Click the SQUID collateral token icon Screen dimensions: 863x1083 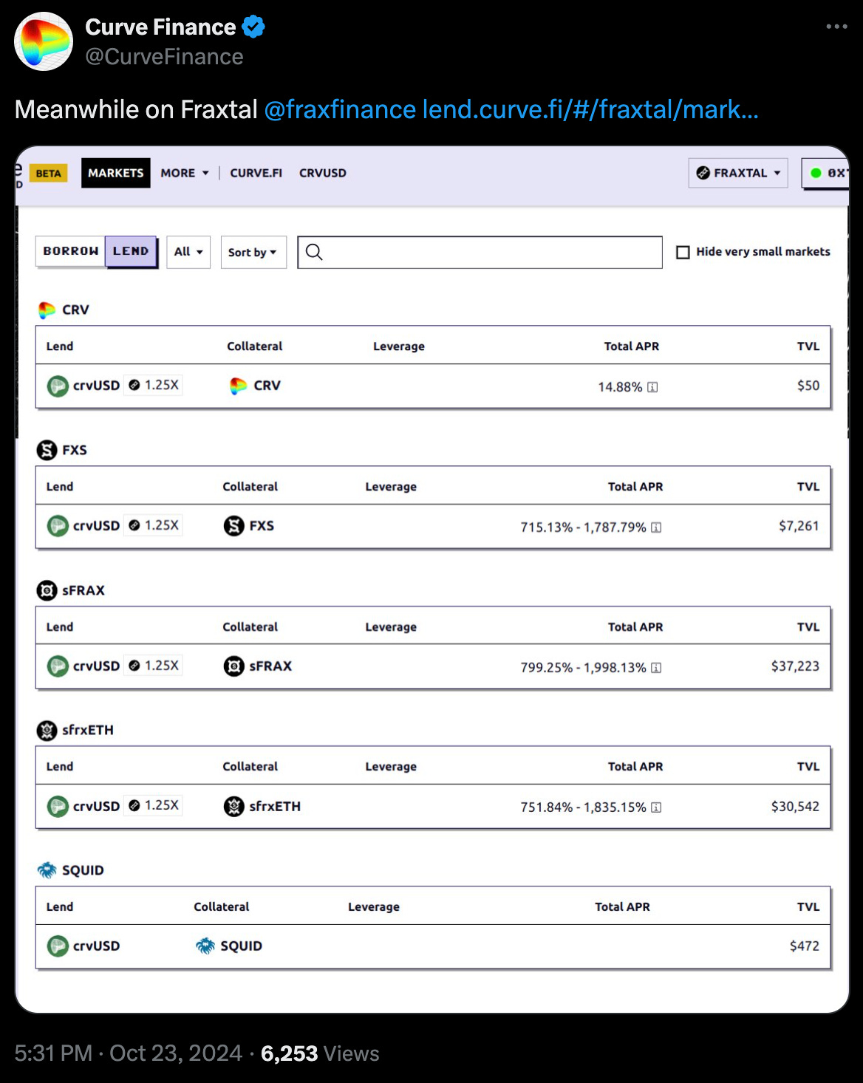click(205, 946)
